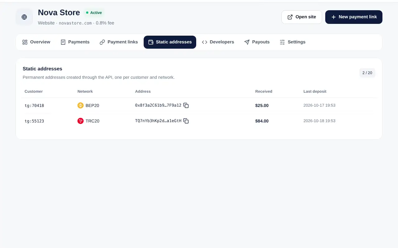Click the novastore.com domain text
Screen dimensions: 398x248
click(x=75, y=23)
